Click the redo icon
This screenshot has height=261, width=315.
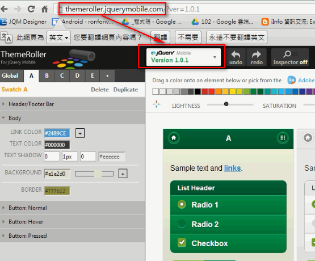click(257, 57)
